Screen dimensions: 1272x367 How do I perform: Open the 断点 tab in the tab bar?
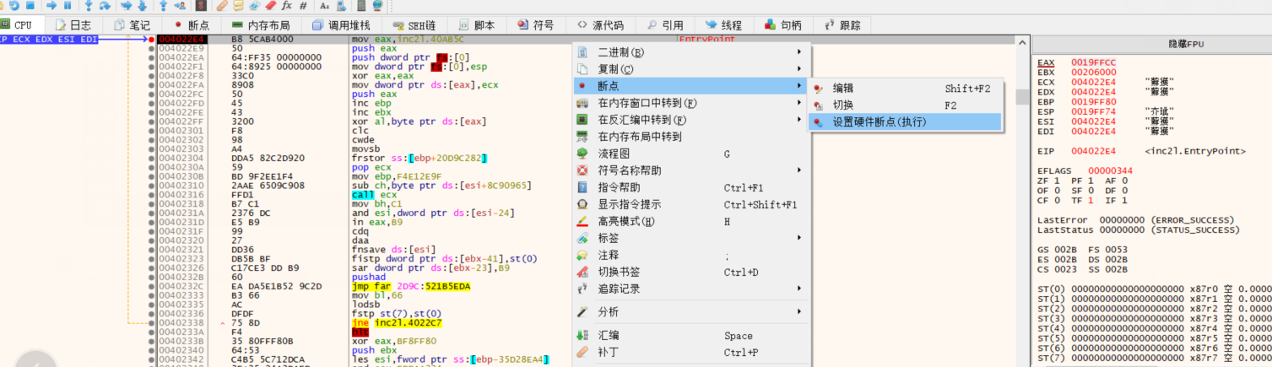click(x=192, y=25)
